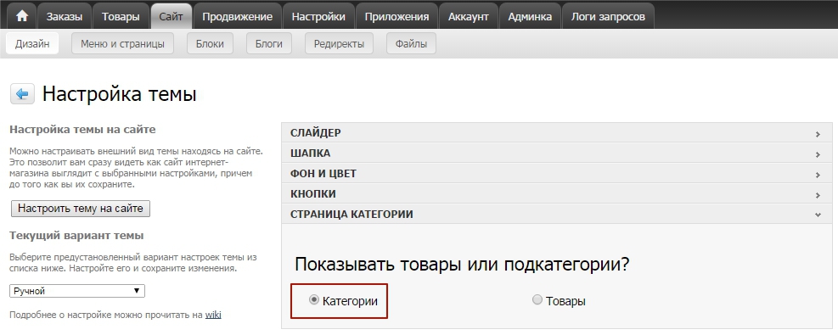Follow the wiki link
Screen dimensions: 838x335
point(213,315)
